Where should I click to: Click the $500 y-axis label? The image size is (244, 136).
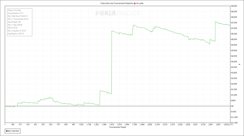click(x=234, y=101)
